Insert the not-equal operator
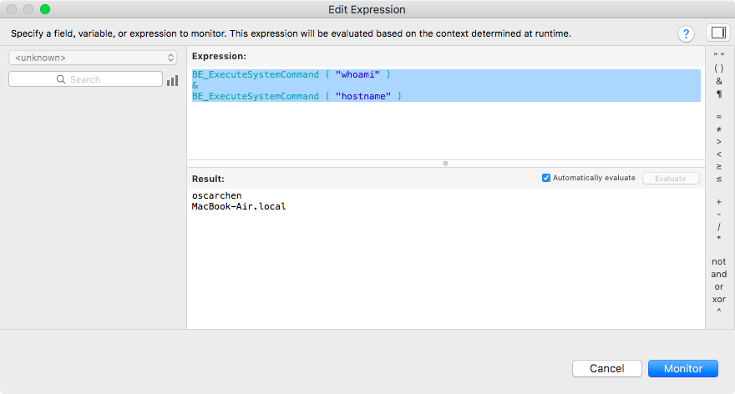The height and width of the screenshot is (394, 735). click(718, 129)
